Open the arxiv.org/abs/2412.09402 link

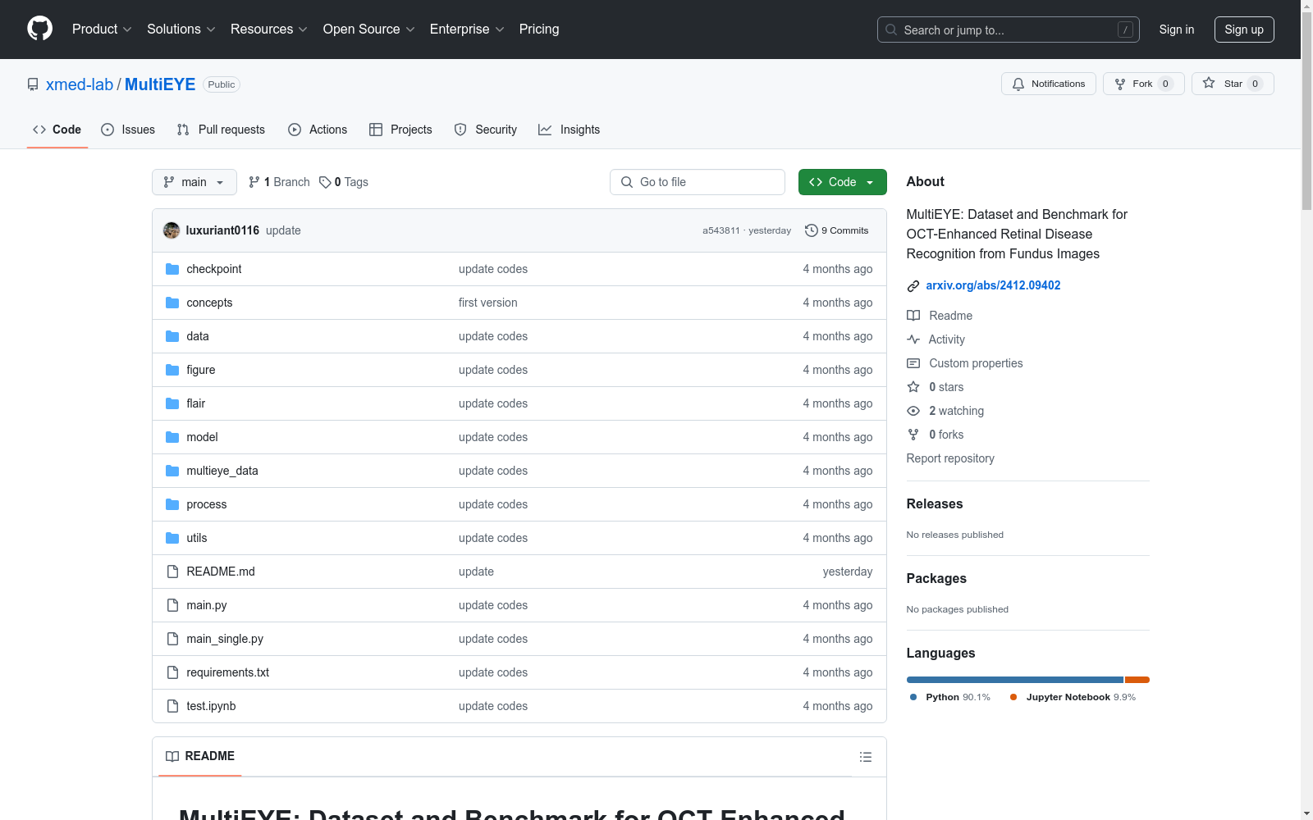993,285
